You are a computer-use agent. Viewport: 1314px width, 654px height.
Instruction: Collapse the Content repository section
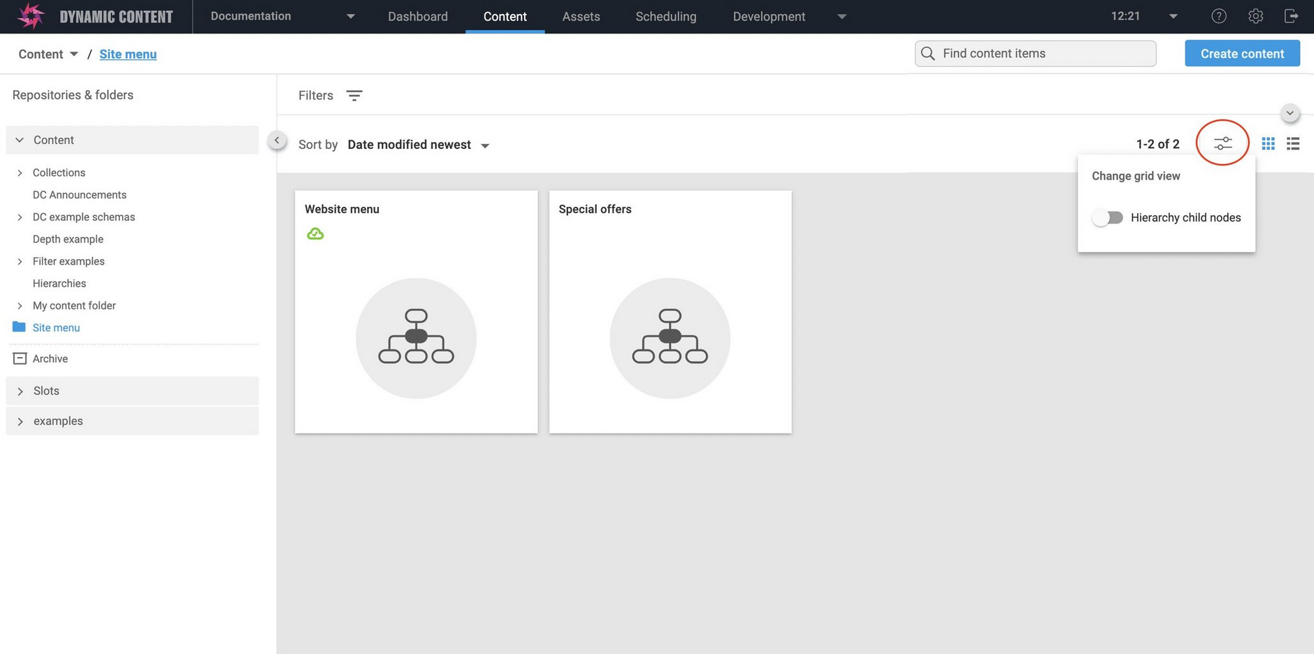(19, 140)
